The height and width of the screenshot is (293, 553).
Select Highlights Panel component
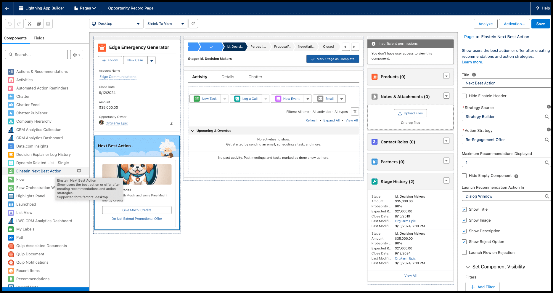[31, 196]
